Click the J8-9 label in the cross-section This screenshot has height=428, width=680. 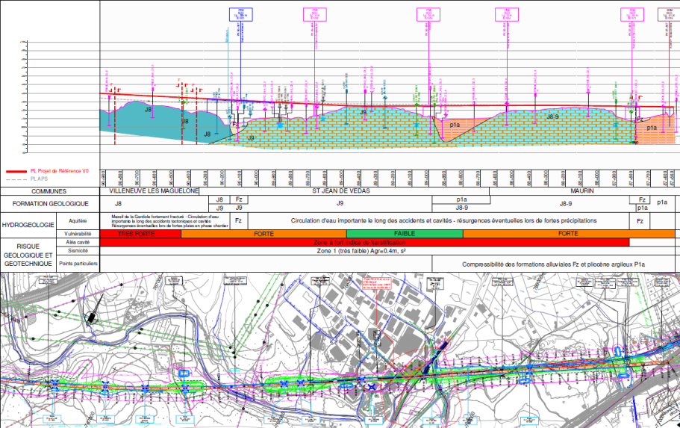pyautogui.click(x=553, y=117)
